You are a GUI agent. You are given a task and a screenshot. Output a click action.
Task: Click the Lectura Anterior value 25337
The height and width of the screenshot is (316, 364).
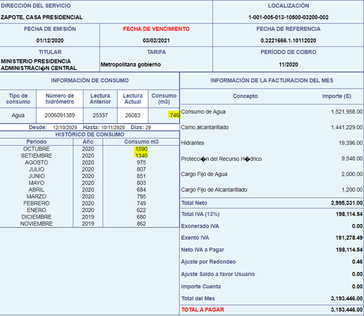click(x=100, y=116)
